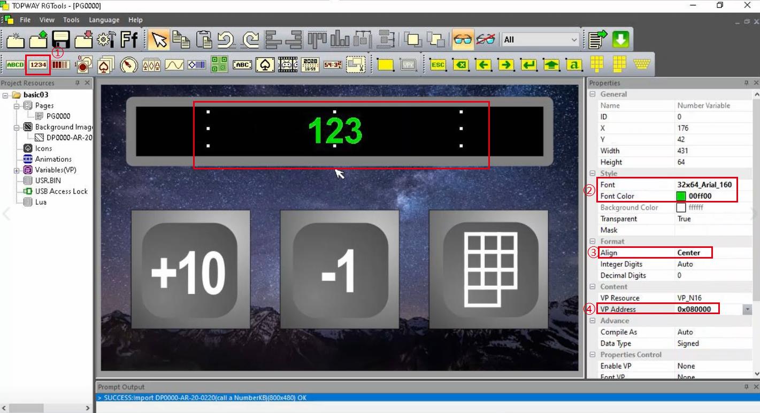Add a backspace key element
This screenshot has width=760, height=413.
pyautogui.click(x=460, y=65)
